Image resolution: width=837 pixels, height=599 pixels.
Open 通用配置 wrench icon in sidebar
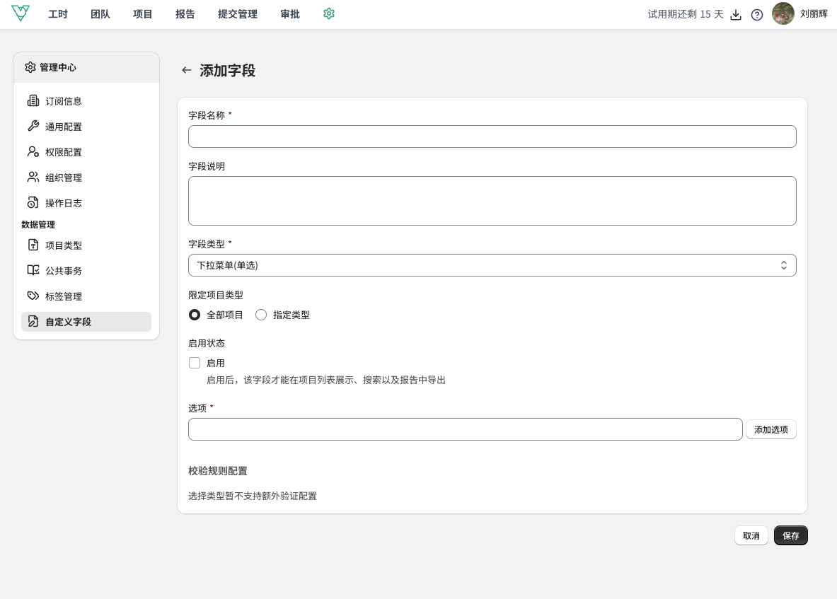[33, 127]
